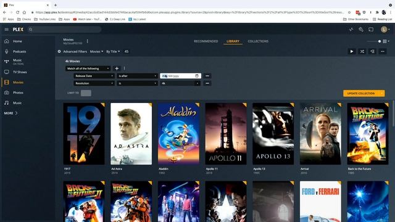Open filter group options three-dot menu
The width and height of the screenshot is (395, 222).
click(125, 68)
